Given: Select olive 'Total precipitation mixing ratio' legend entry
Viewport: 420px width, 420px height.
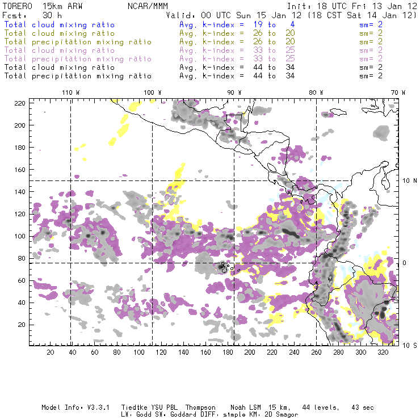Looking at the screenshot, I should point(78,42).
